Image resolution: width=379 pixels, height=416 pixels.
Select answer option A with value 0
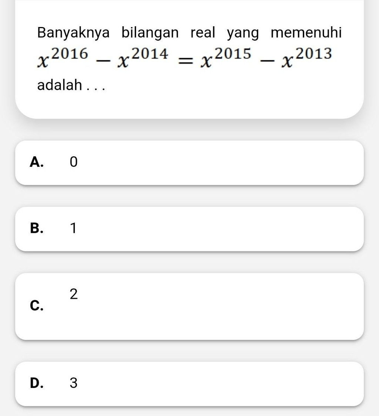[189, 163]
